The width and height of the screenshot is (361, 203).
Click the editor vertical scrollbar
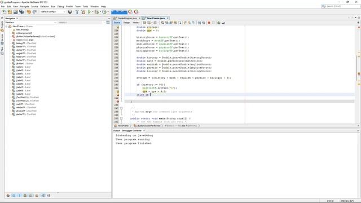coord(356,68)
